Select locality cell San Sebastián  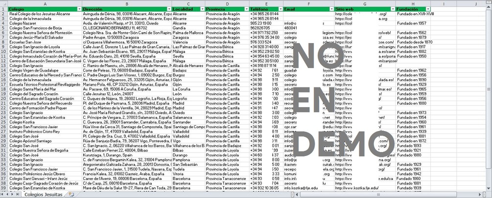point(188,164)
